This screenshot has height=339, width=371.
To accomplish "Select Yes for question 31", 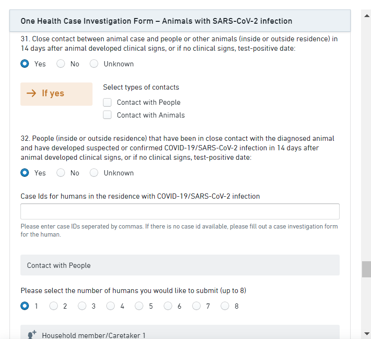I will tap(25, 64).
